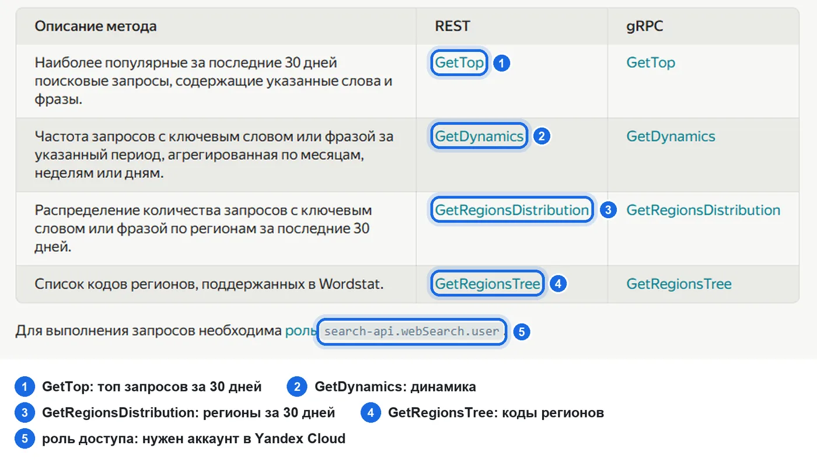Click the "роль" hyperlink below the table
Image resolution: width=817 pixels, height=466 pixels.
pos(301,331)
